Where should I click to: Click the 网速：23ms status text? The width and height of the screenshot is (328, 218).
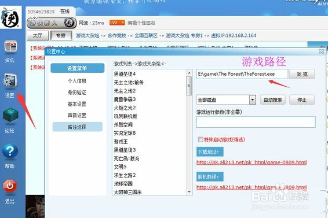(92, 23)
